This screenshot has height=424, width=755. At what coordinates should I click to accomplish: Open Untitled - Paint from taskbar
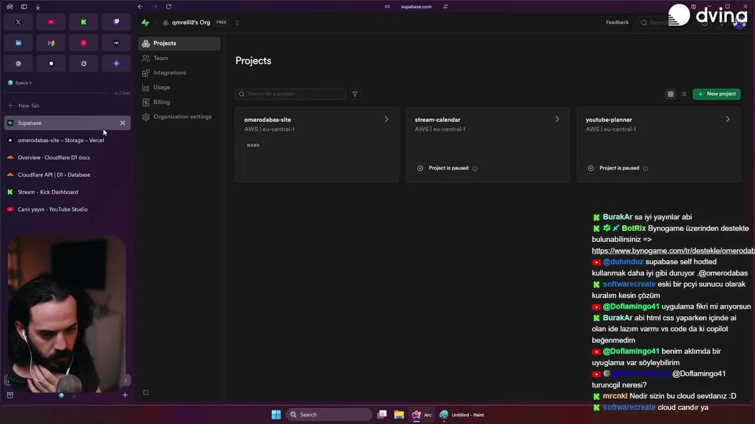click(x=462, y=415)
